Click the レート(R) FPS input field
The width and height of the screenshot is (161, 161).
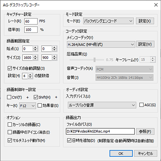[31, 21]
